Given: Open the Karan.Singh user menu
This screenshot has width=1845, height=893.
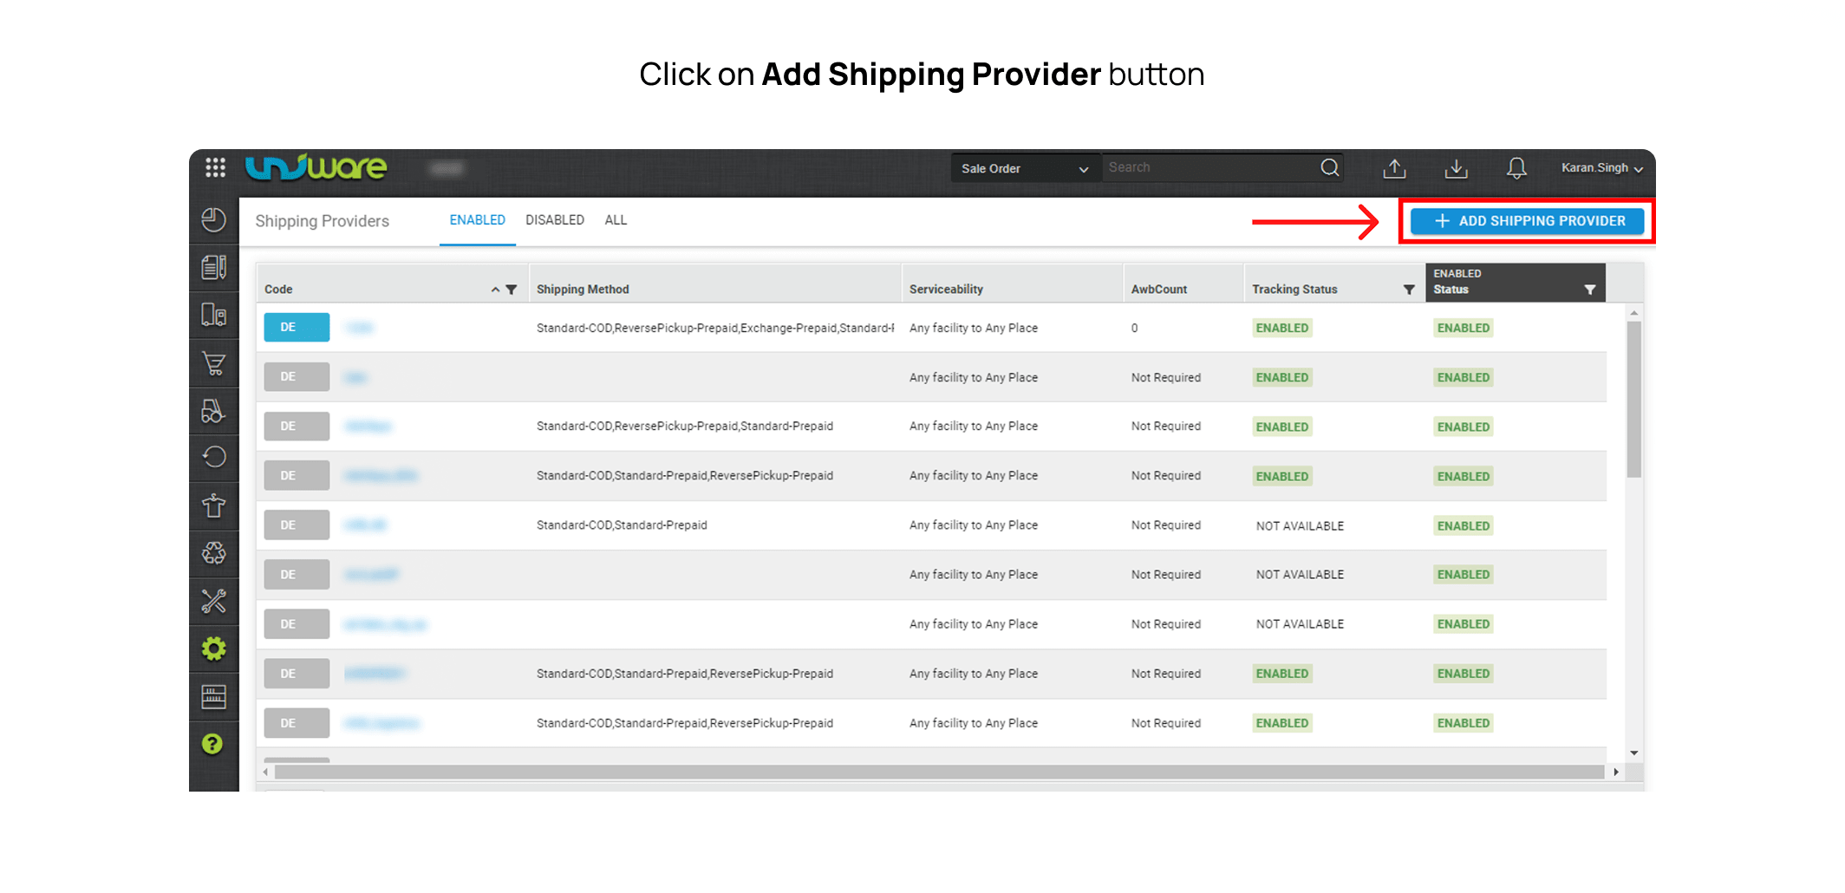Looking at the screenshot, I should coord(1601,168).
